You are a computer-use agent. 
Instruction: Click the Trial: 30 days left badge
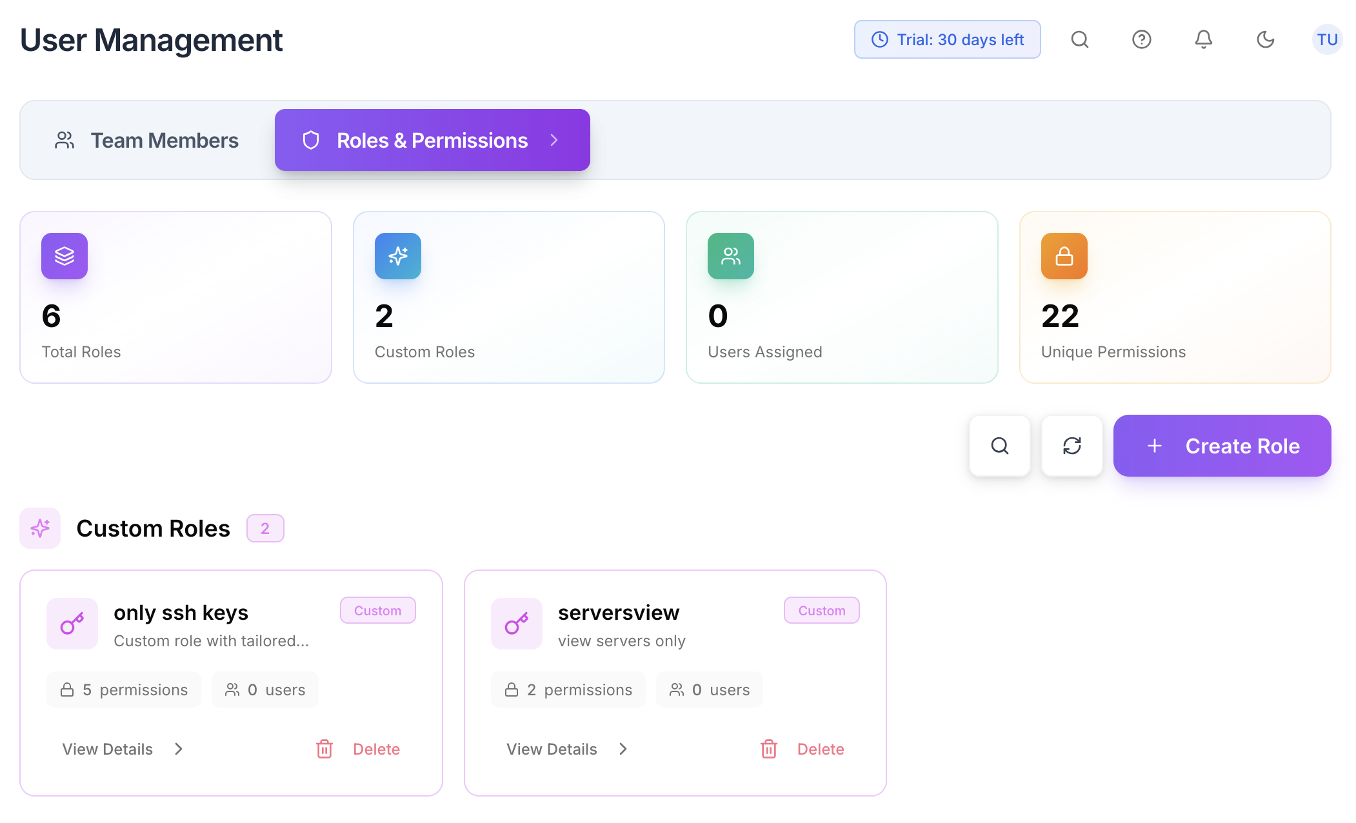pos(947,39)
